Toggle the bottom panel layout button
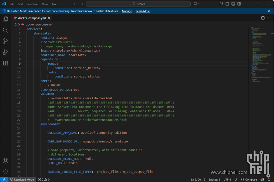Image resolution: width=274 pixels, height=182 pixels. [x=233, y=4]
